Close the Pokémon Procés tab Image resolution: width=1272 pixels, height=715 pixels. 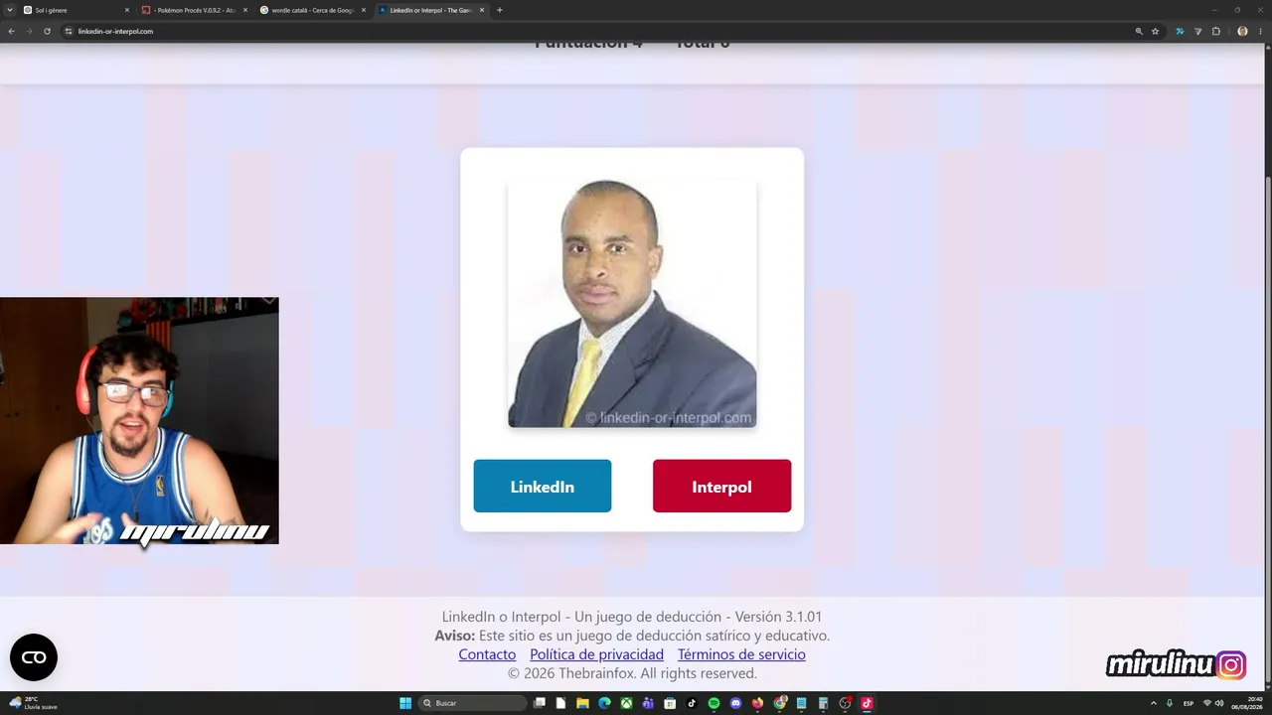click(245, 10)
